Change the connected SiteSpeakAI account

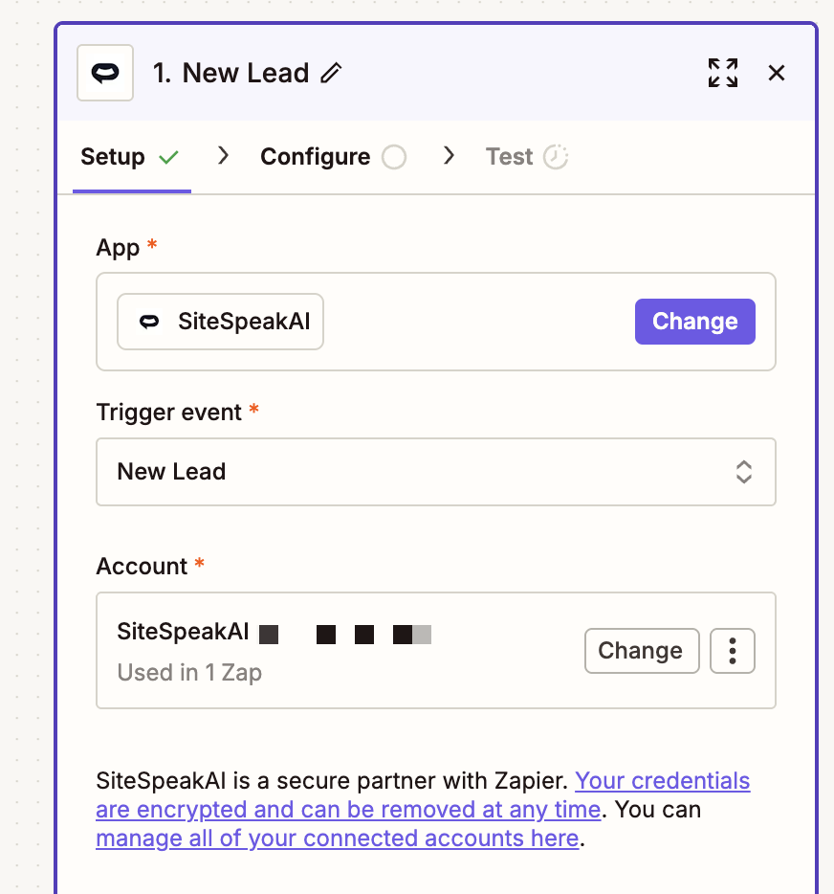pos(642,650)
